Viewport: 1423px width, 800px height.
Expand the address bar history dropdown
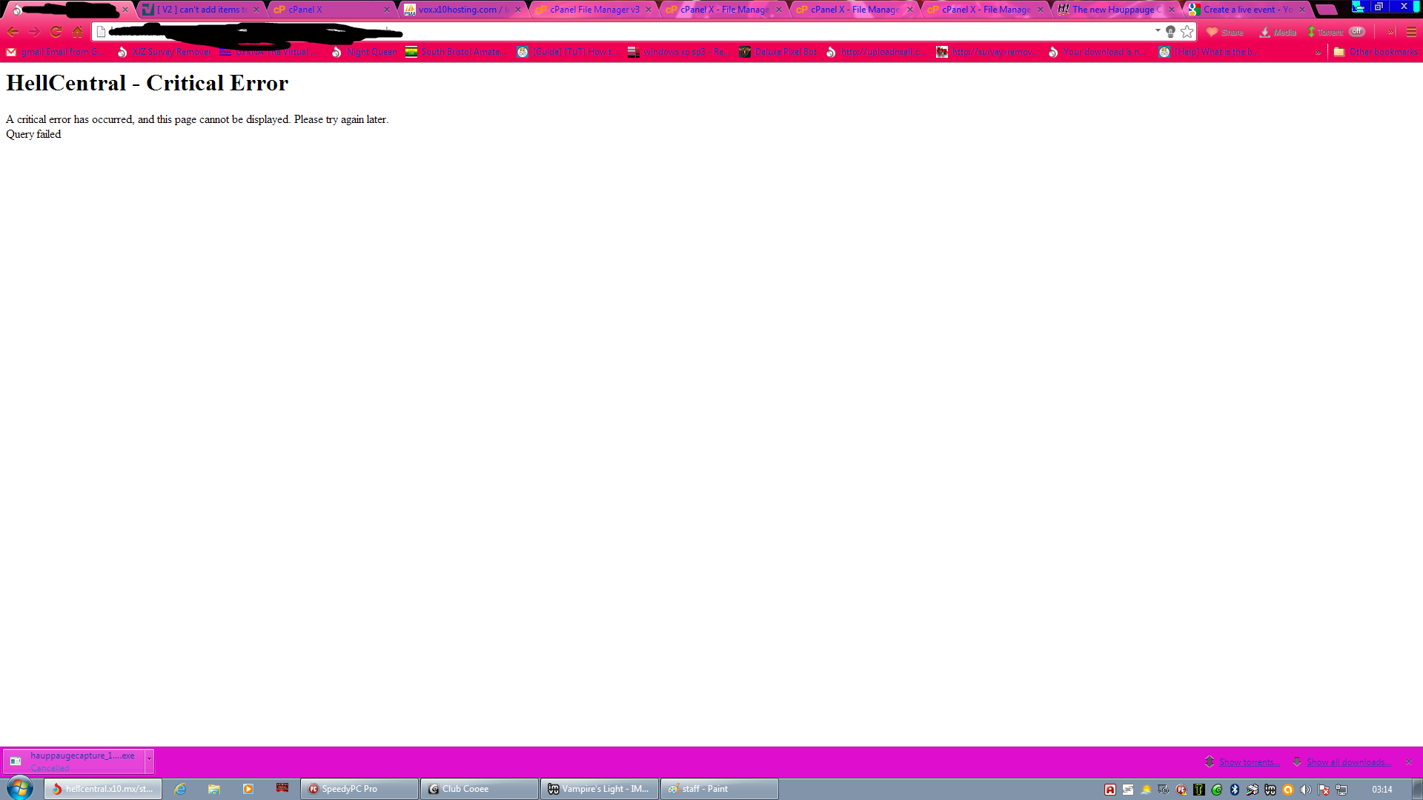[x=1158, y=31]
